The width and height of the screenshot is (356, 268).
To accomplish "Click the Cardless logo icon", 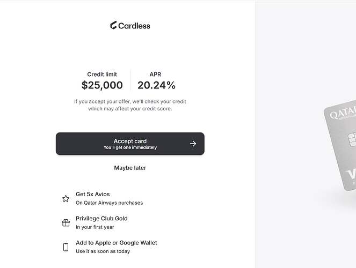I will coord(113,25).
